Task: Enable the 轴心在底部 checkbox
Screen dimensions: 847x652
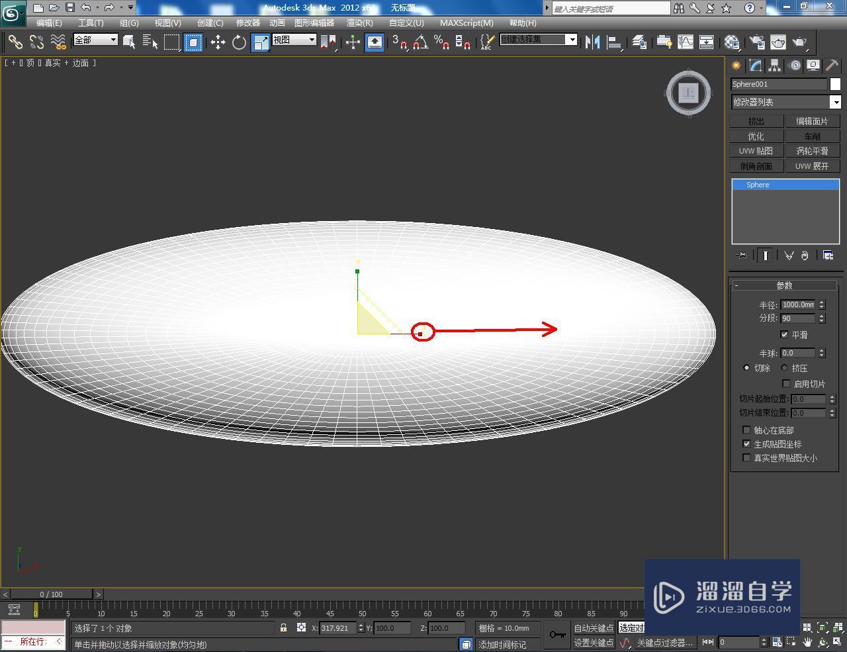Action: 746,430
